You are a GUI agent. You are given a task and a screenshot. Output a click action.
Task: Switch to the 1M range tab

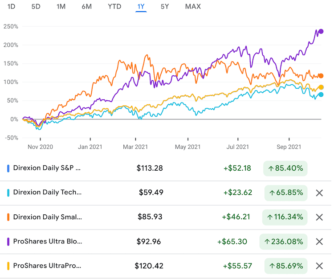[61, 7]
